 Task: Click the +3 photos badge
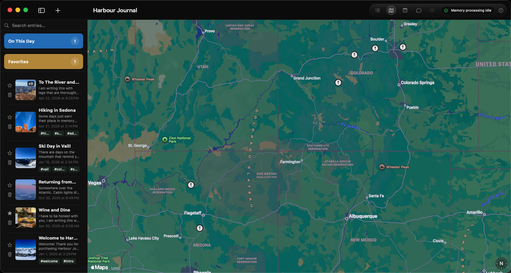[31, 84]
